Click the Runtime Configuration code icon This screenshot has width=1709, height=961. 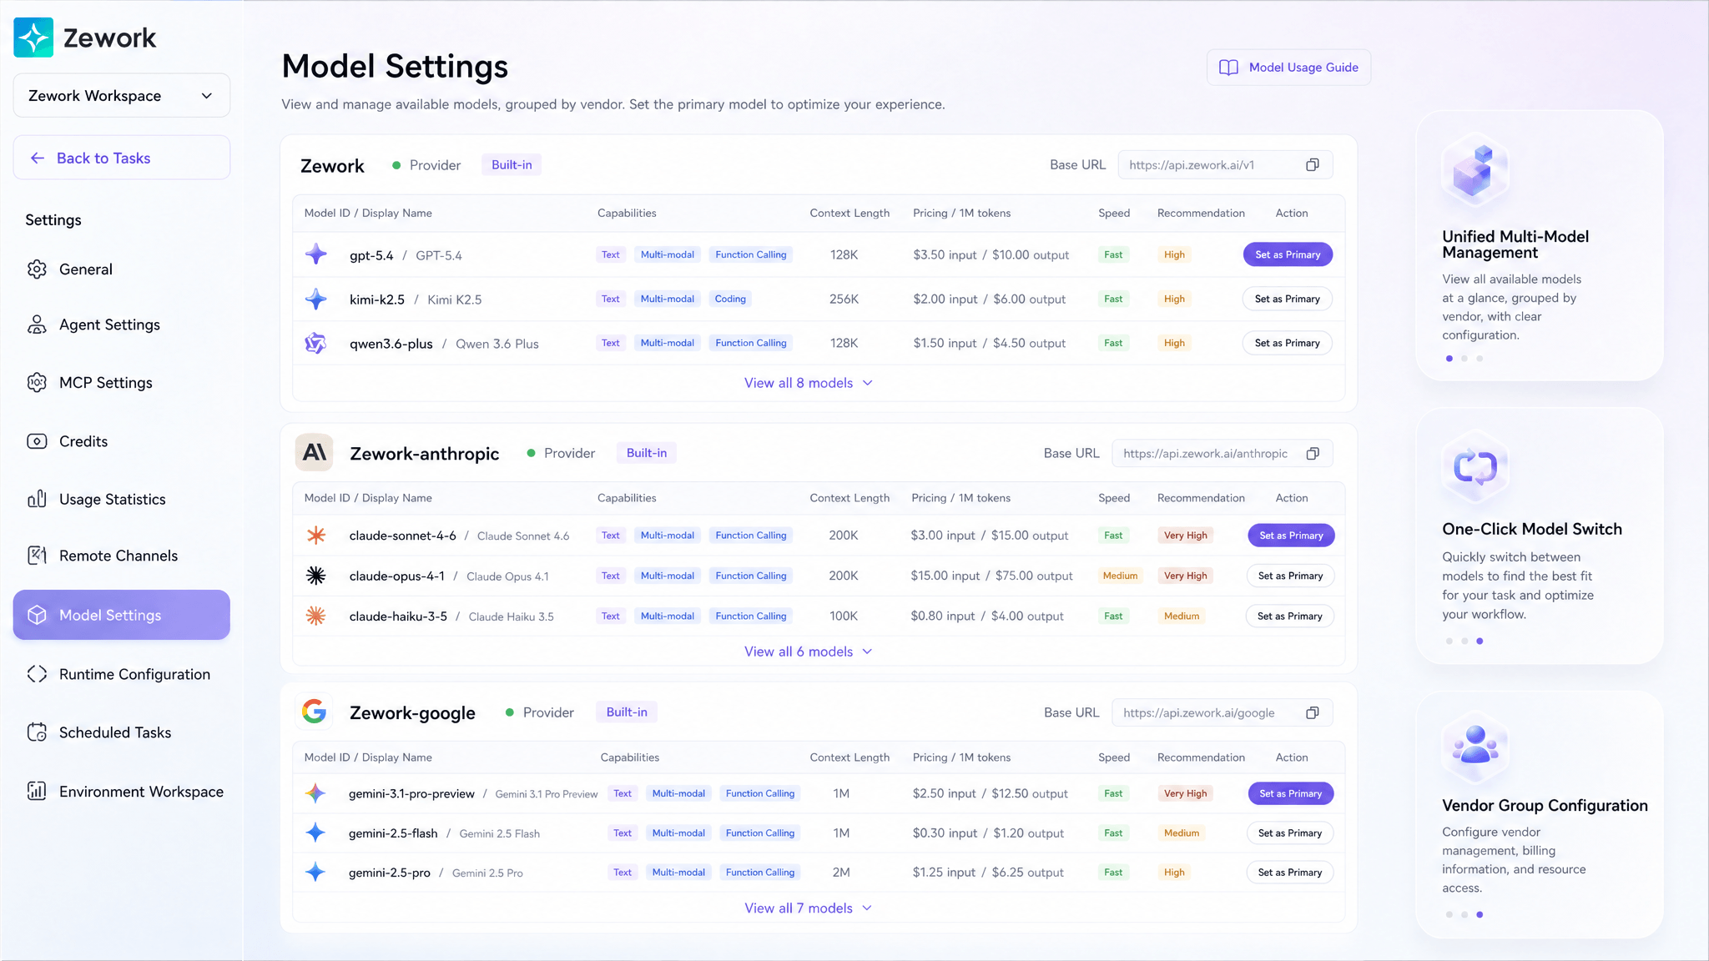(37, 674)
